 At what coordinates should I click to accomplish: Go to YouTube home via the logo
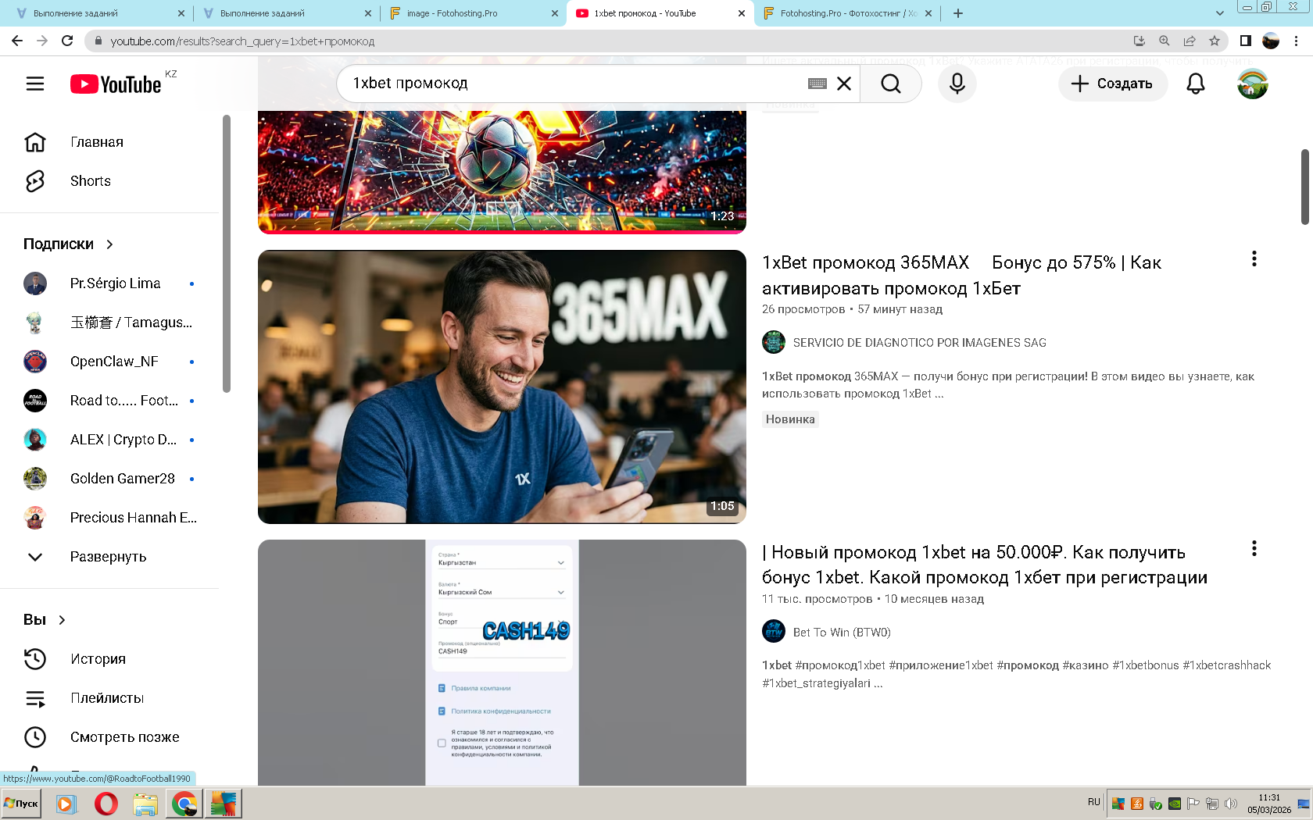(116, 84)
